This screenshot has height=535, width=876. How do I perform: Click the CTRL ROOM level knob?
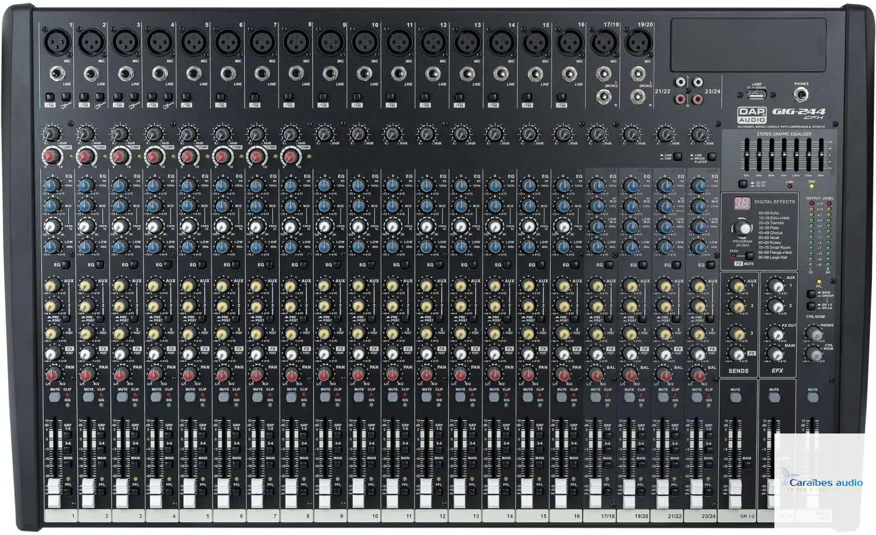coord(813,353)
